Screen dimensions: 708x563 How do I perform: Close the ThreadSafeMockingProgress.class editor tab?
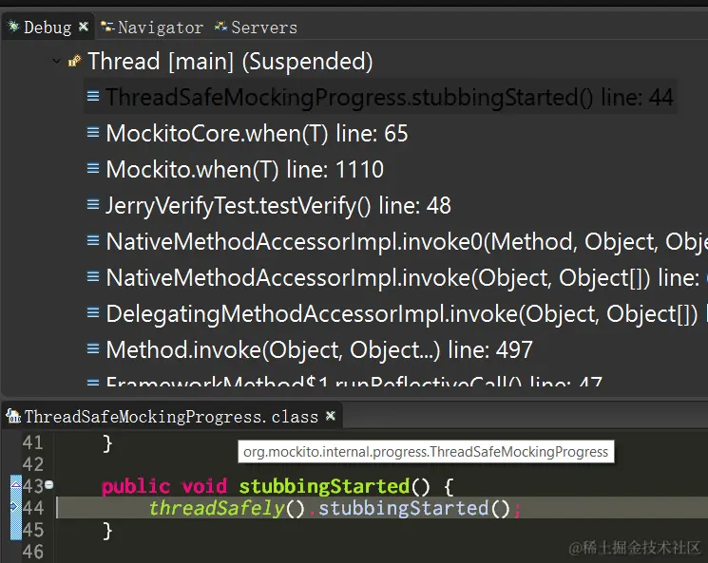click(x=331, y=416)
